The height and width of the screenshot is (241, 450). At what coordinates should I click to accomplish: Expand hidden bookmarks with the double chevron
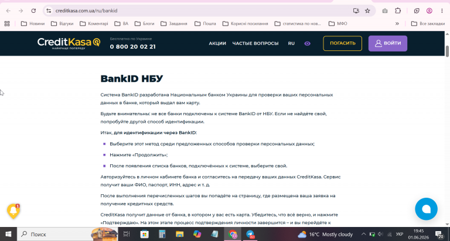397,23
